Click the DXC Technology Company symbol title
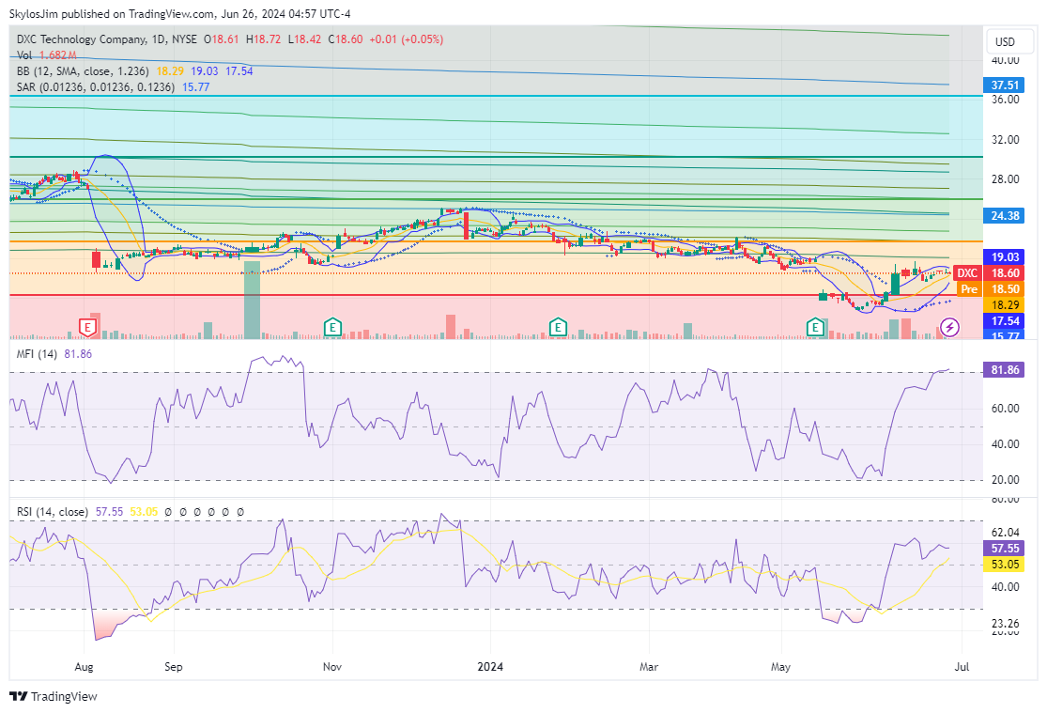This screenshot has width=1047, height=713. click(81, 39)
